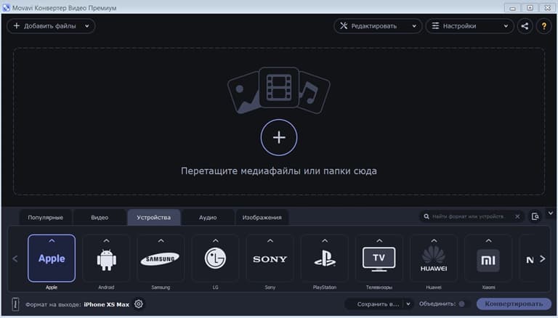Screen dimensions: 558x318
Task: Switch to the Изображения tab
Action: 262,217
